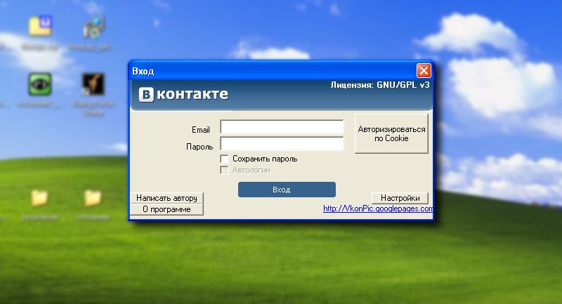Click Написать автору button
This screenshot has height=304, width=562.
pyautogui.click(x=166, y=198)
